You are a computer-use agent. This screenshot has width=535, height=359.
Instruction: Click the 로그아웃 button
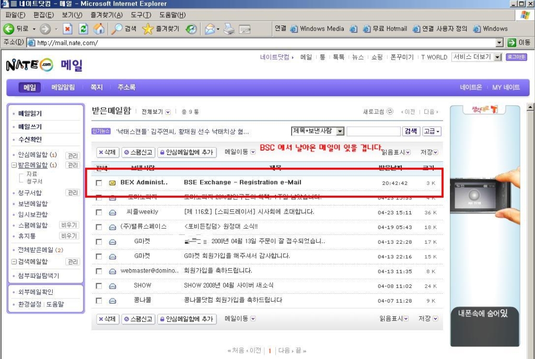(516, 57)
